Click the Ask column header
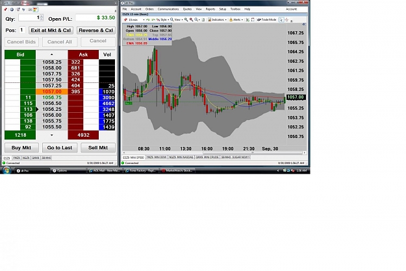406x271 pixels. click(x=83, y=54)
